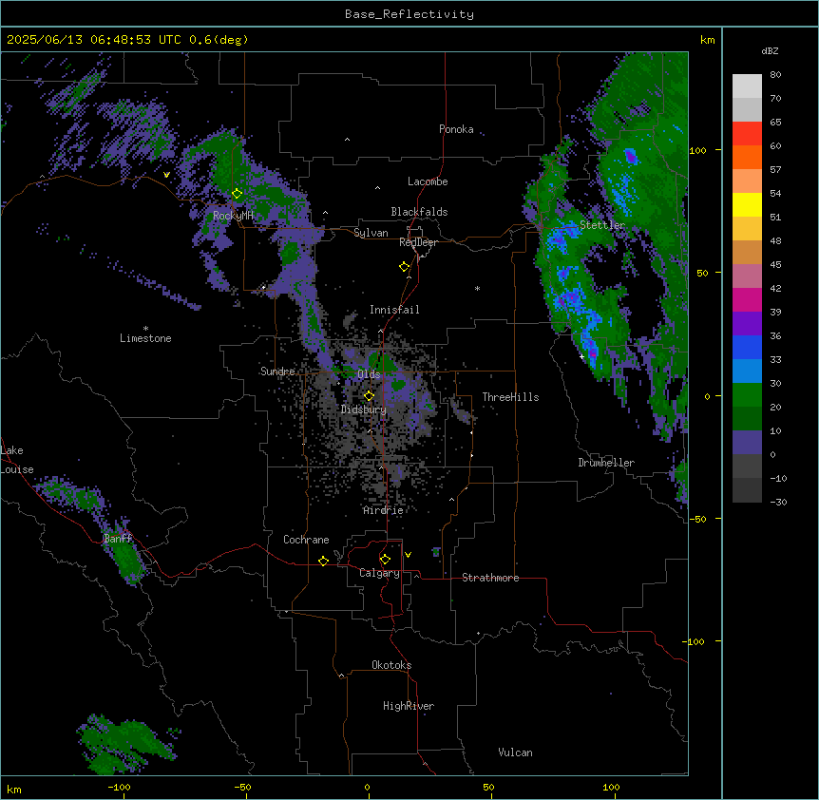Screen dimensions: 819x800
Task: Click the Airdrie label
Action: [384, 510]
